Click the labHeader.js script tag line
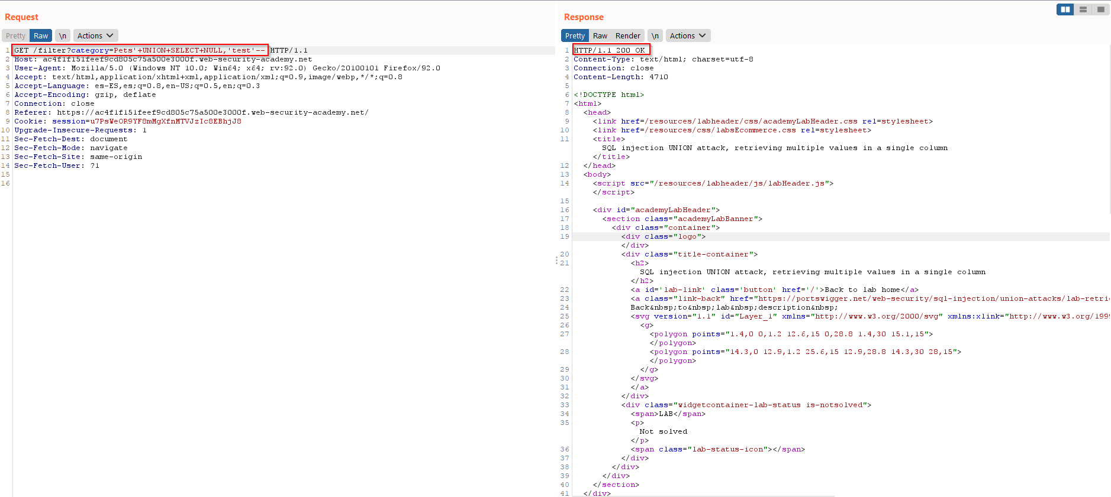 tap(713, 183)
